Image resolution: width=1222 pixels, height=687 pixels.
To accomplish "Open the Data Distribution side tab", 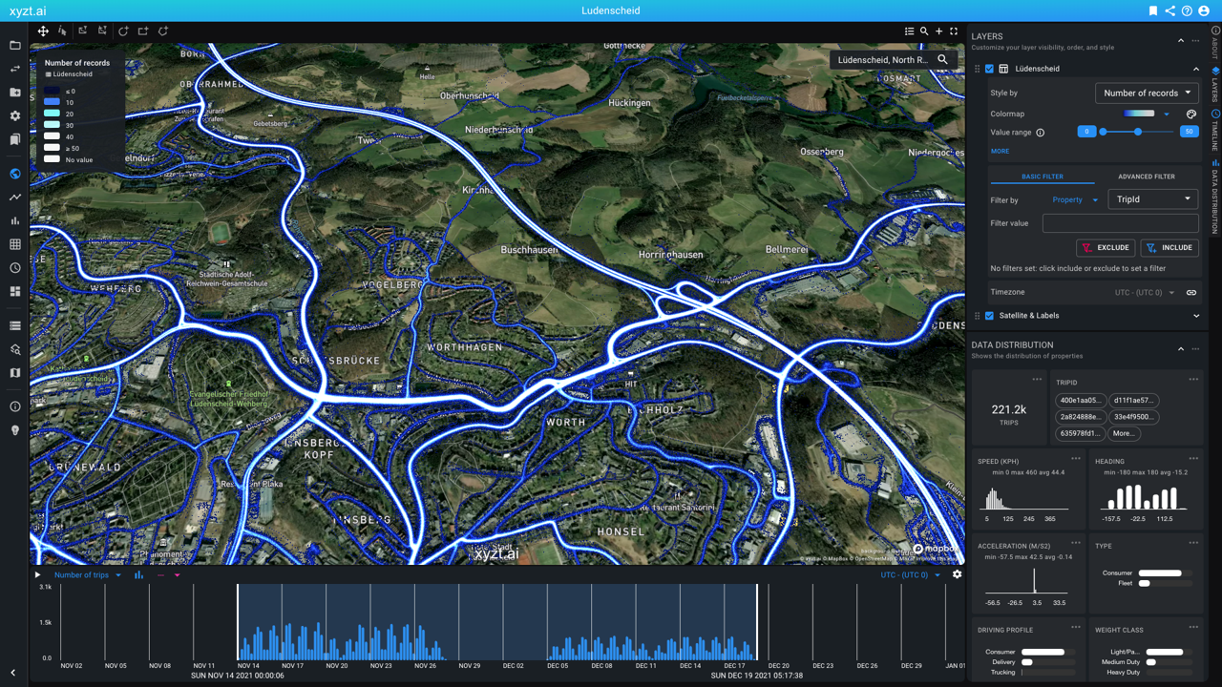I will [1215, 197].
